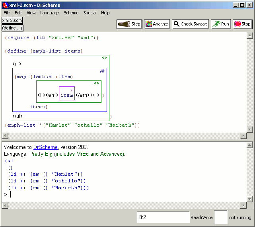The height and width of the screenshot is (227, 255).
Task: Click the Step button with foot icon
Action: (129, 24)
